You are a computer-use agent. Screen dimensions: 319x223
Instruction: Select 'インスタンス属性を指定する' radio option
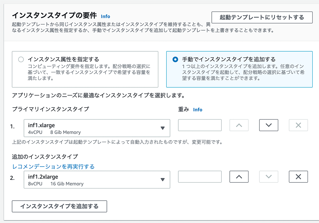[x=21, y=59]
